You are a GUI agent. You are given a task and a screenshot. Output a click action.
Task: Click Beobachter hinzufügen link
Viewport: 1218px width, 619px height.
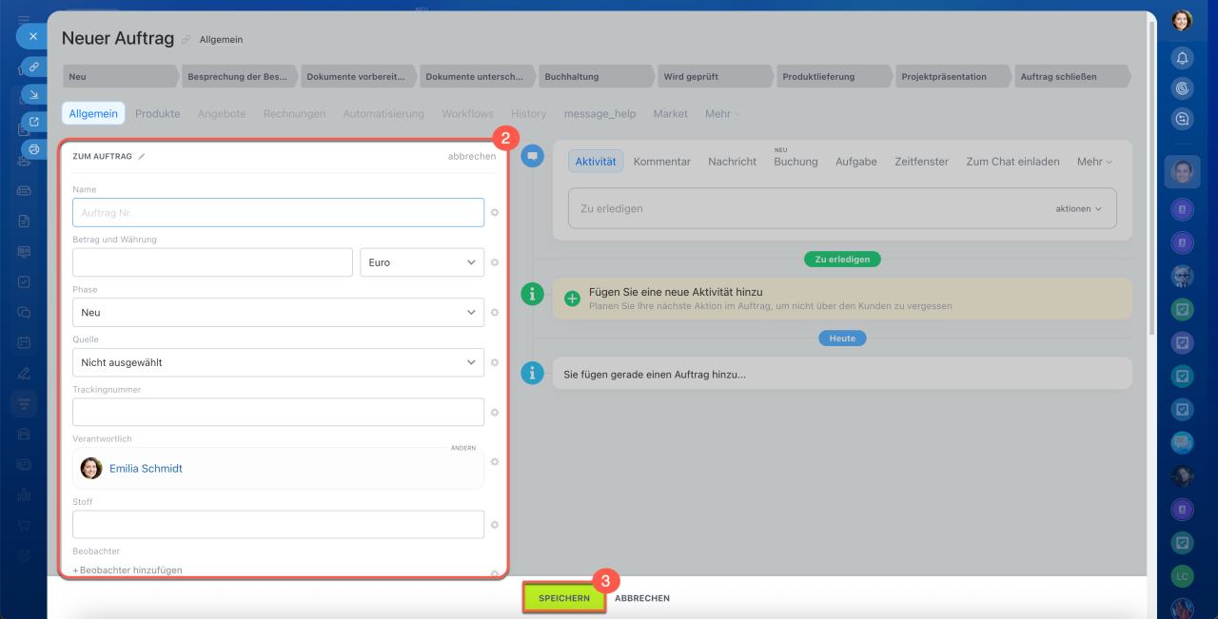tap(128, 570)
